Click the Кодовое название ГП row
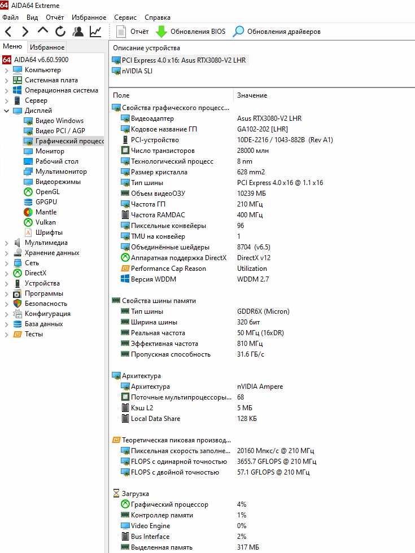Viewport: 415px width, 553px height. point(164,129)
